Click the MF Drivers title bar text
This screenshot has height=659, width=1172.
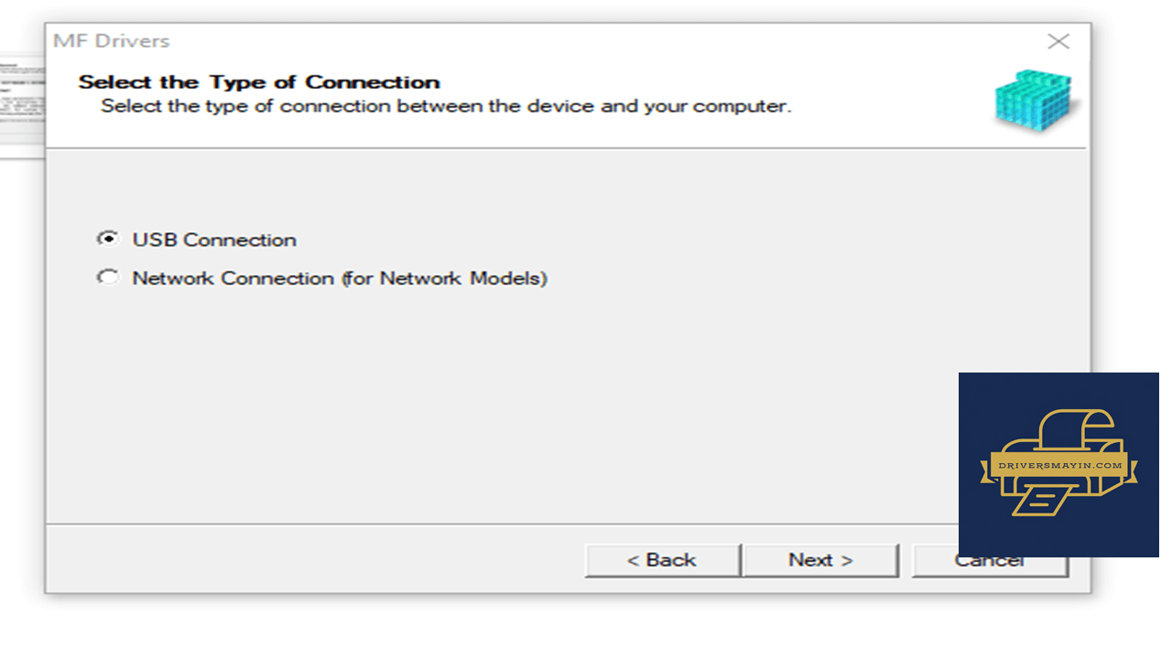pos(111,41)
